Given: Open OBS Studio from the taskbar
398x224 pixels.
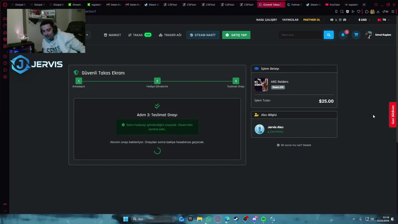Looking at the screenshot, I should click(x=245, y=219).
